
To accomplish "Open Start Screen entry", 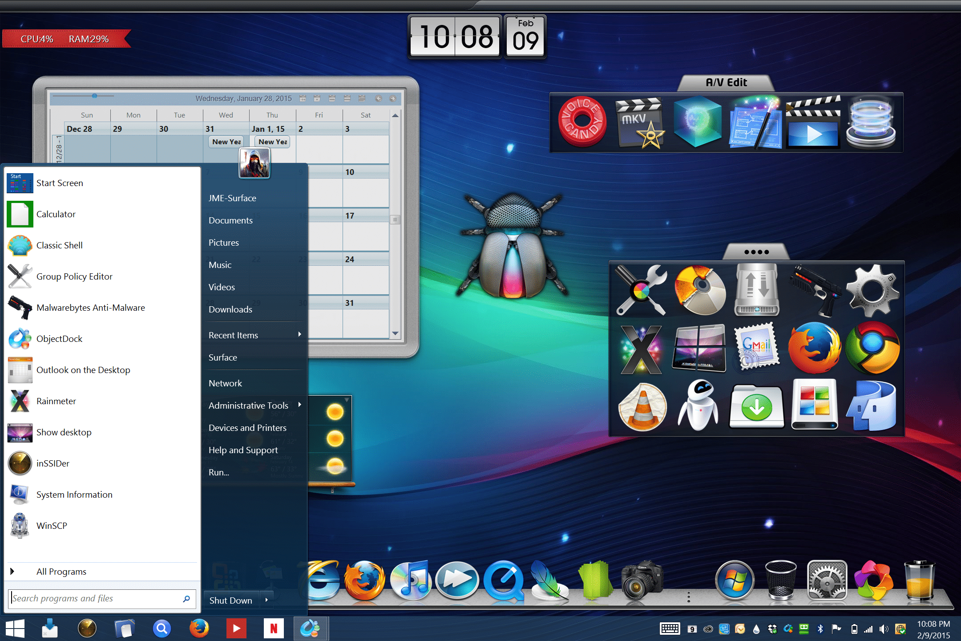I will (101, 183).
